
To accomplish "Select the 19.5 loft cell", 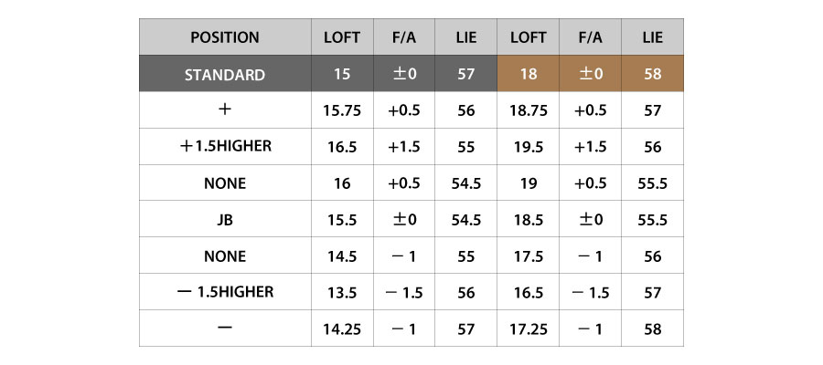I will point(528,147).
